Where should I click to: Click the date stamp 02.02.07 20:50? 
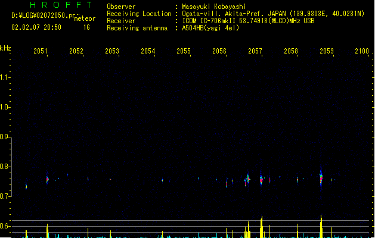(x=36, y=27)
